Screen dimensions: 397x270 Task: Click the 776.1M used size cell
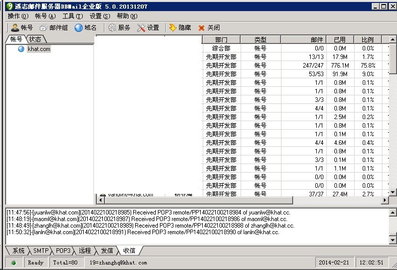pyautogui.click(x=340, y=65)
